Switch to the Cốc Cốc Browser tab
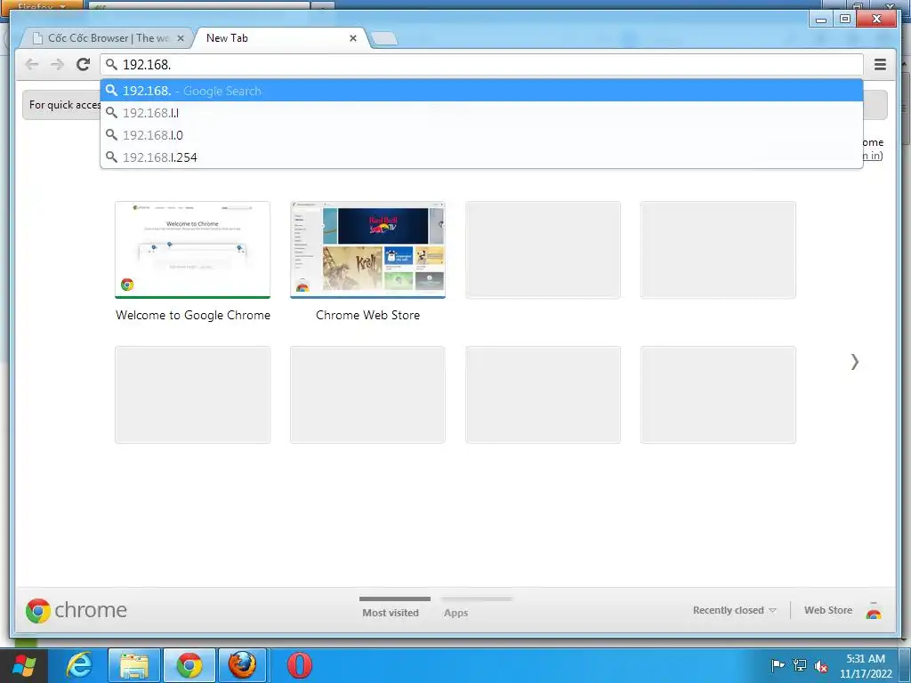This screenshot has width=911, height=683. coord(107,38)
